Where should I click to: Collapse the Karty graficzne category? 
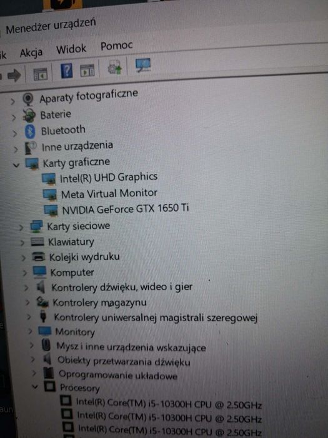click(x=16, y=165)
